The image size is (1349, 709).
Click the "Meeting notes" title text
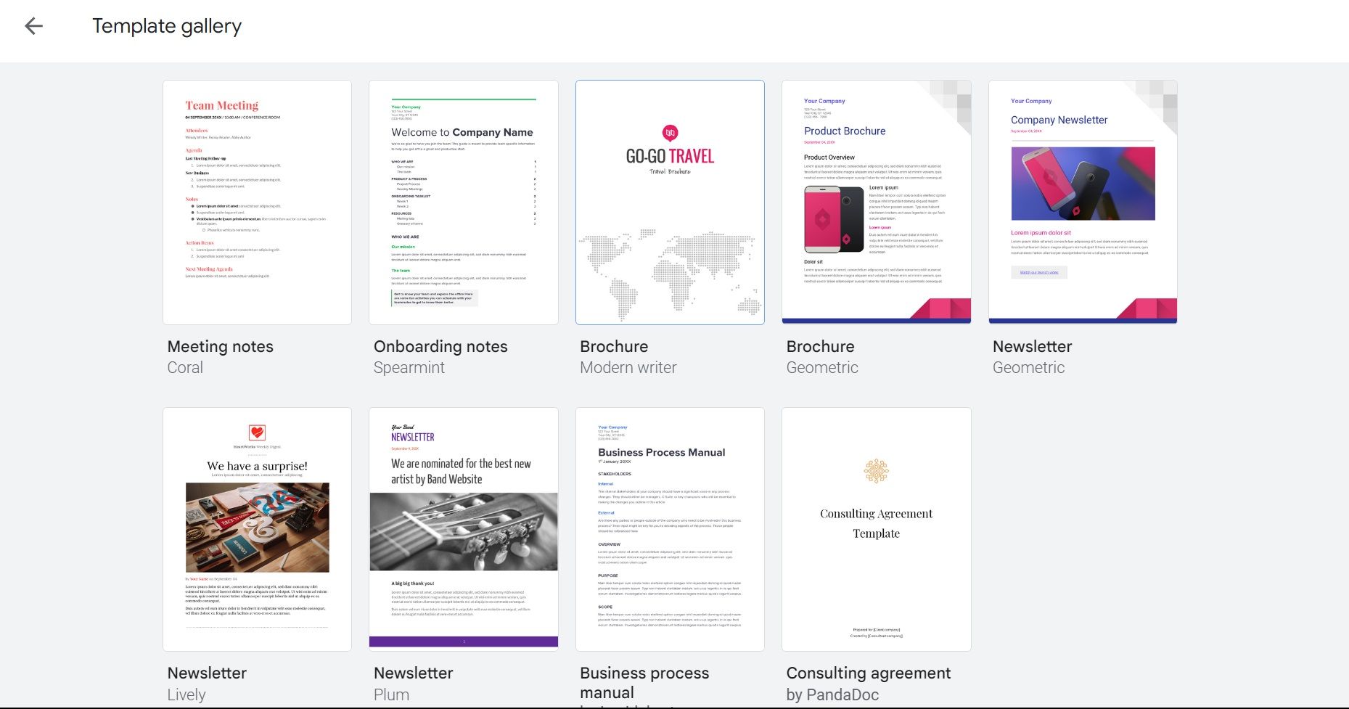coord(221,347)
